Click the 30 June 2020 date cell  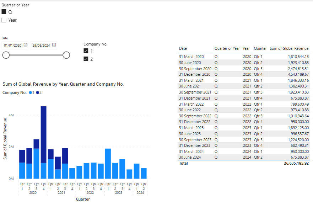[190, 63]
